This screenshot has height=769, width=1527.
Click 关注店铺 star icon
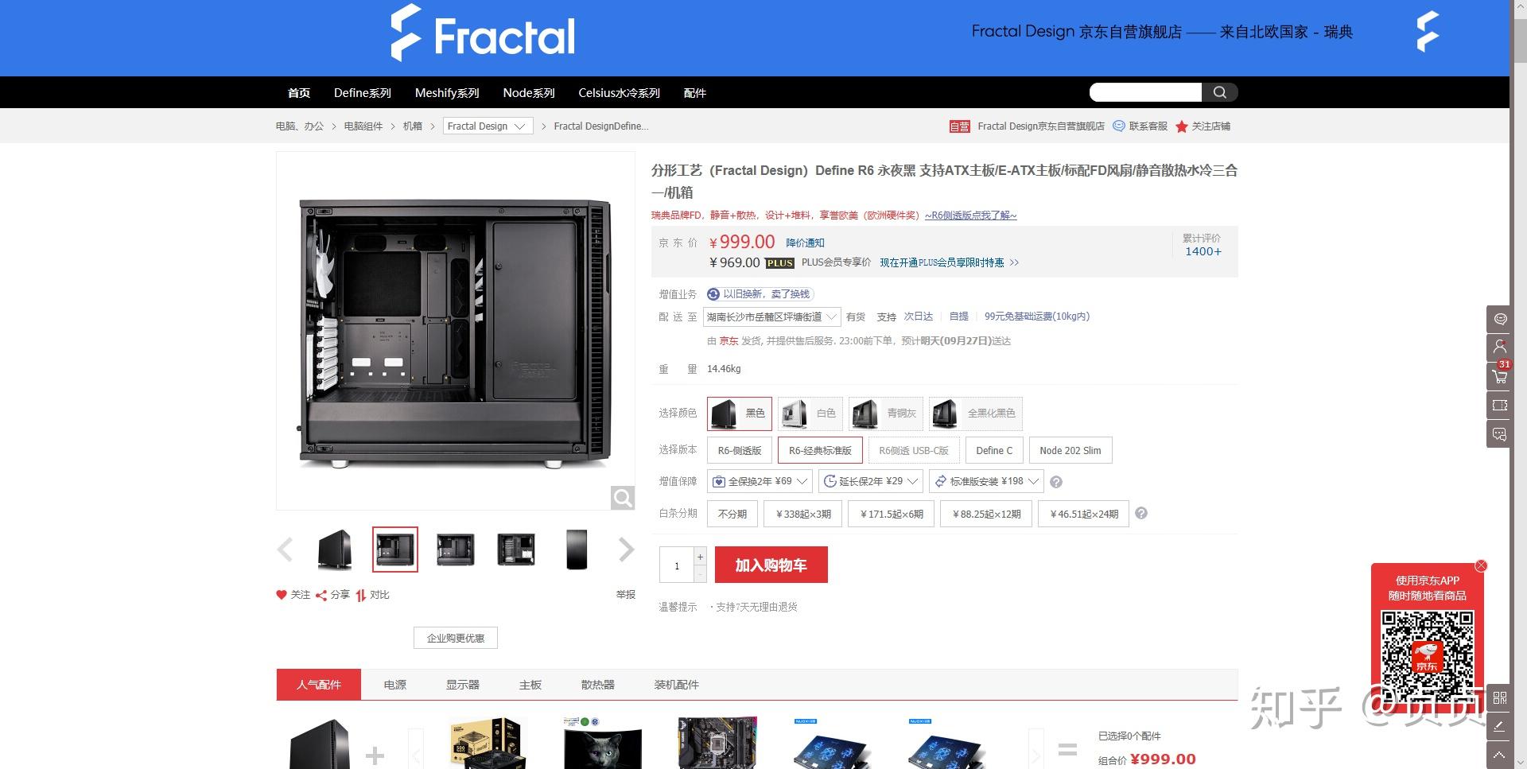pos(1182,126)
